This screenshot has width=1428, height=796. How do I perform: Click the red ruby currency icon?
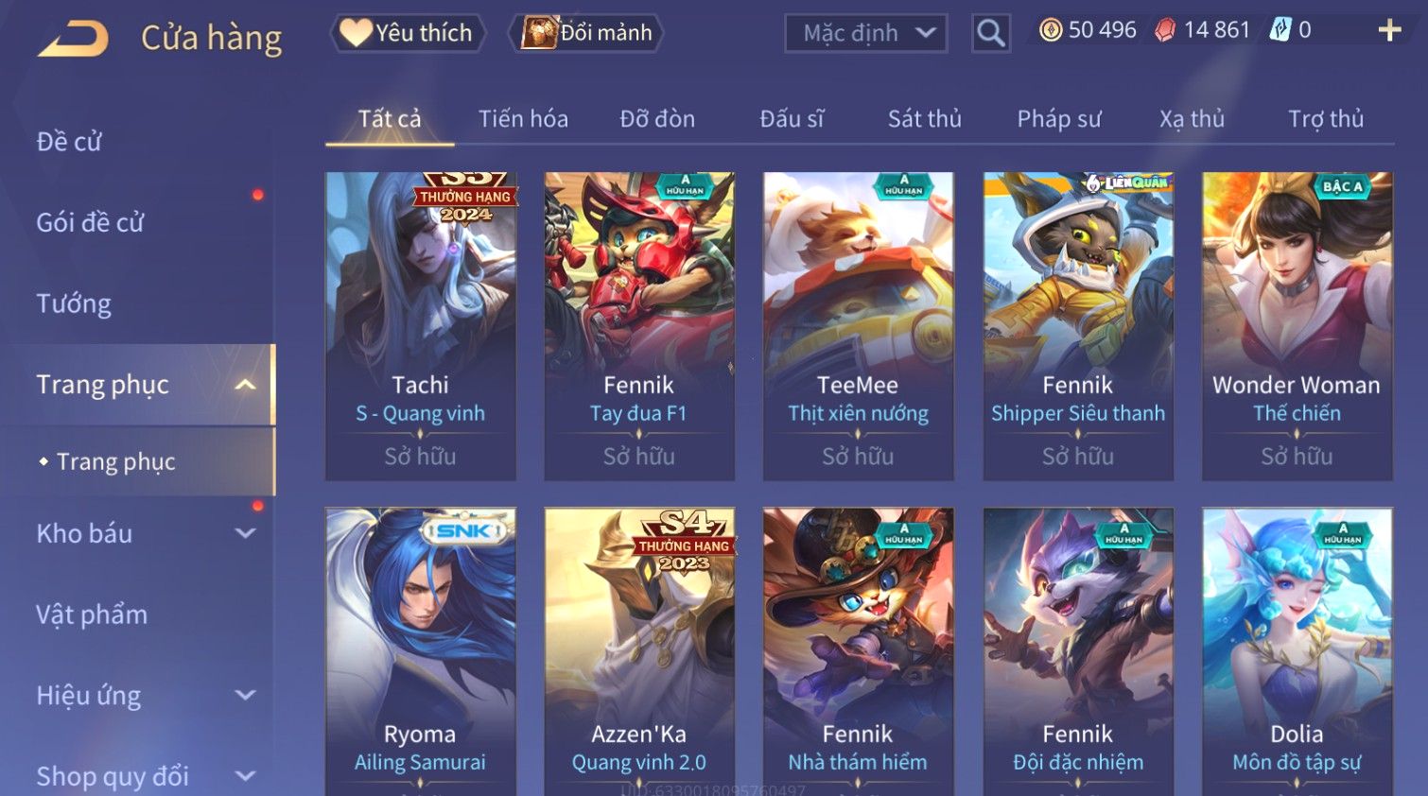(x=1165, y=30)
